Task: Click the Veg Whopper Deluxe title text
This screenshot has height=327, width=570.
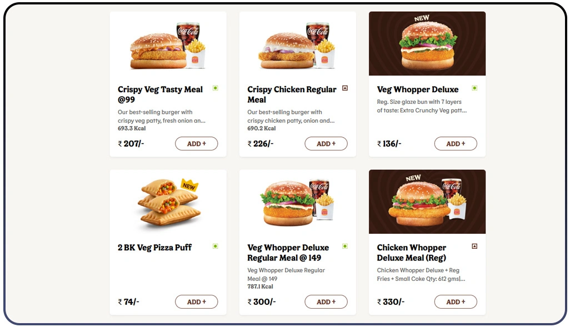Action: click(418, 89)
